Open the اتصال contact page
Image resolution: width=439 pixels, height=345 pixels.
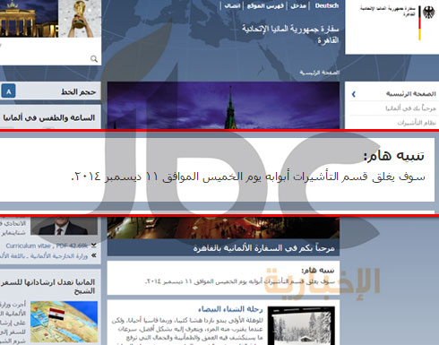232,5
